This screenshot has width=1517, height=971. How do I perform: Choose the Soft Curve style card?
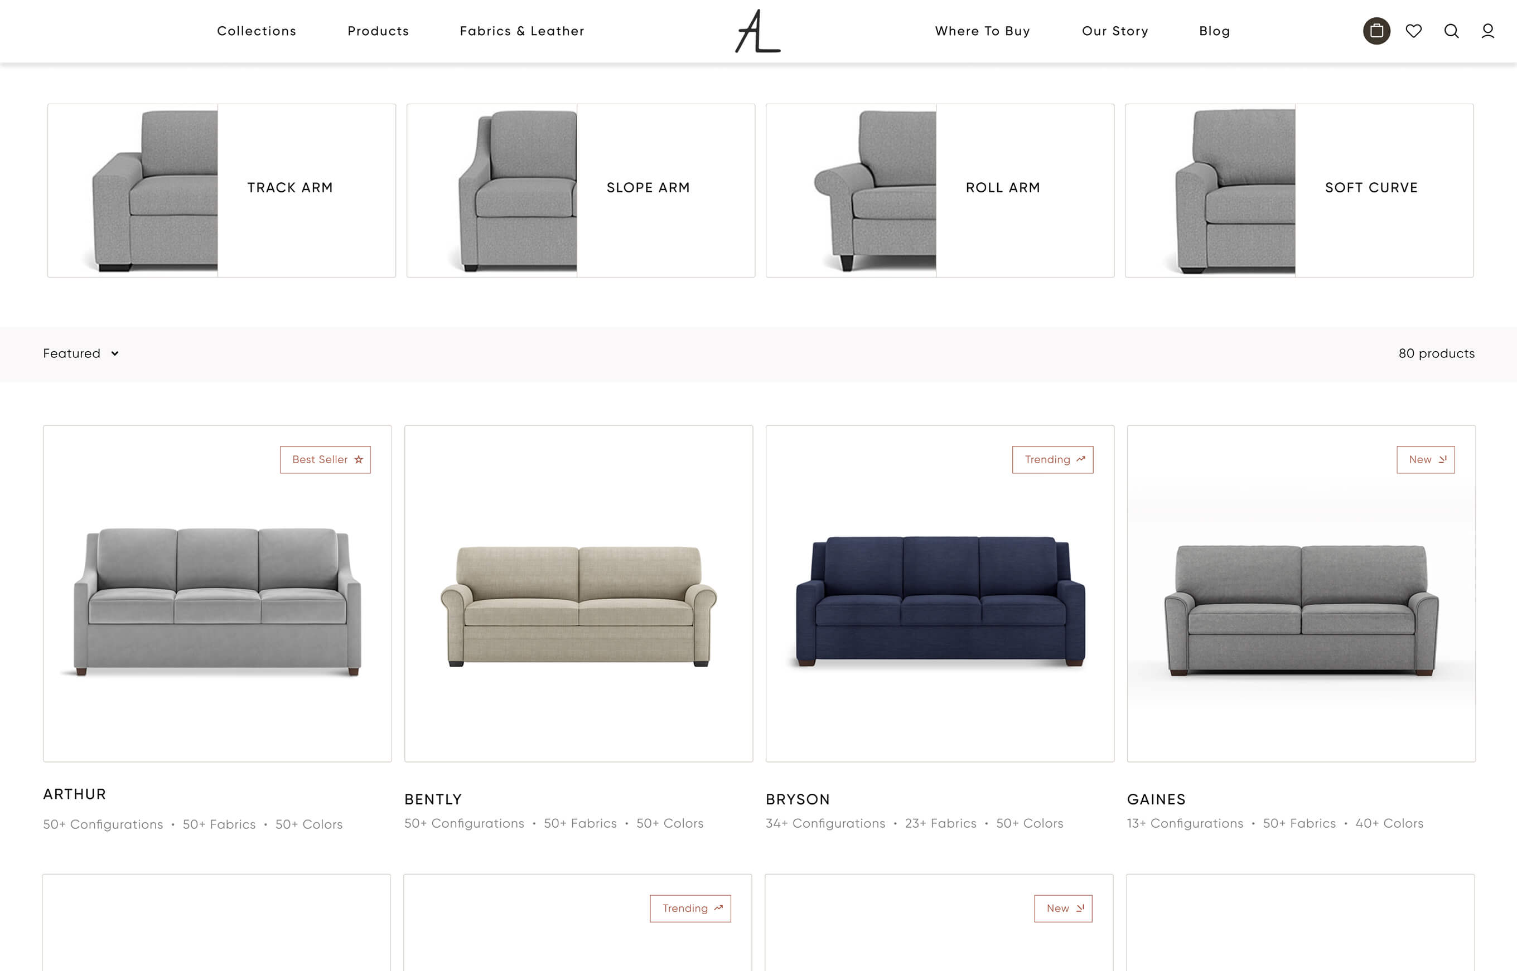[x=1299, y=191]
